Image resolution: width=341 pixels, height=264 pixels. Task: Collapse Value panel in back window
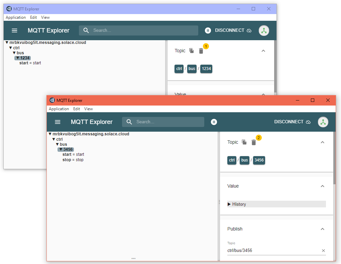263,94
